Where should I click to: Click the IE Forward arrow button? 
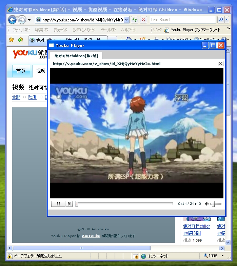[22, 20]
